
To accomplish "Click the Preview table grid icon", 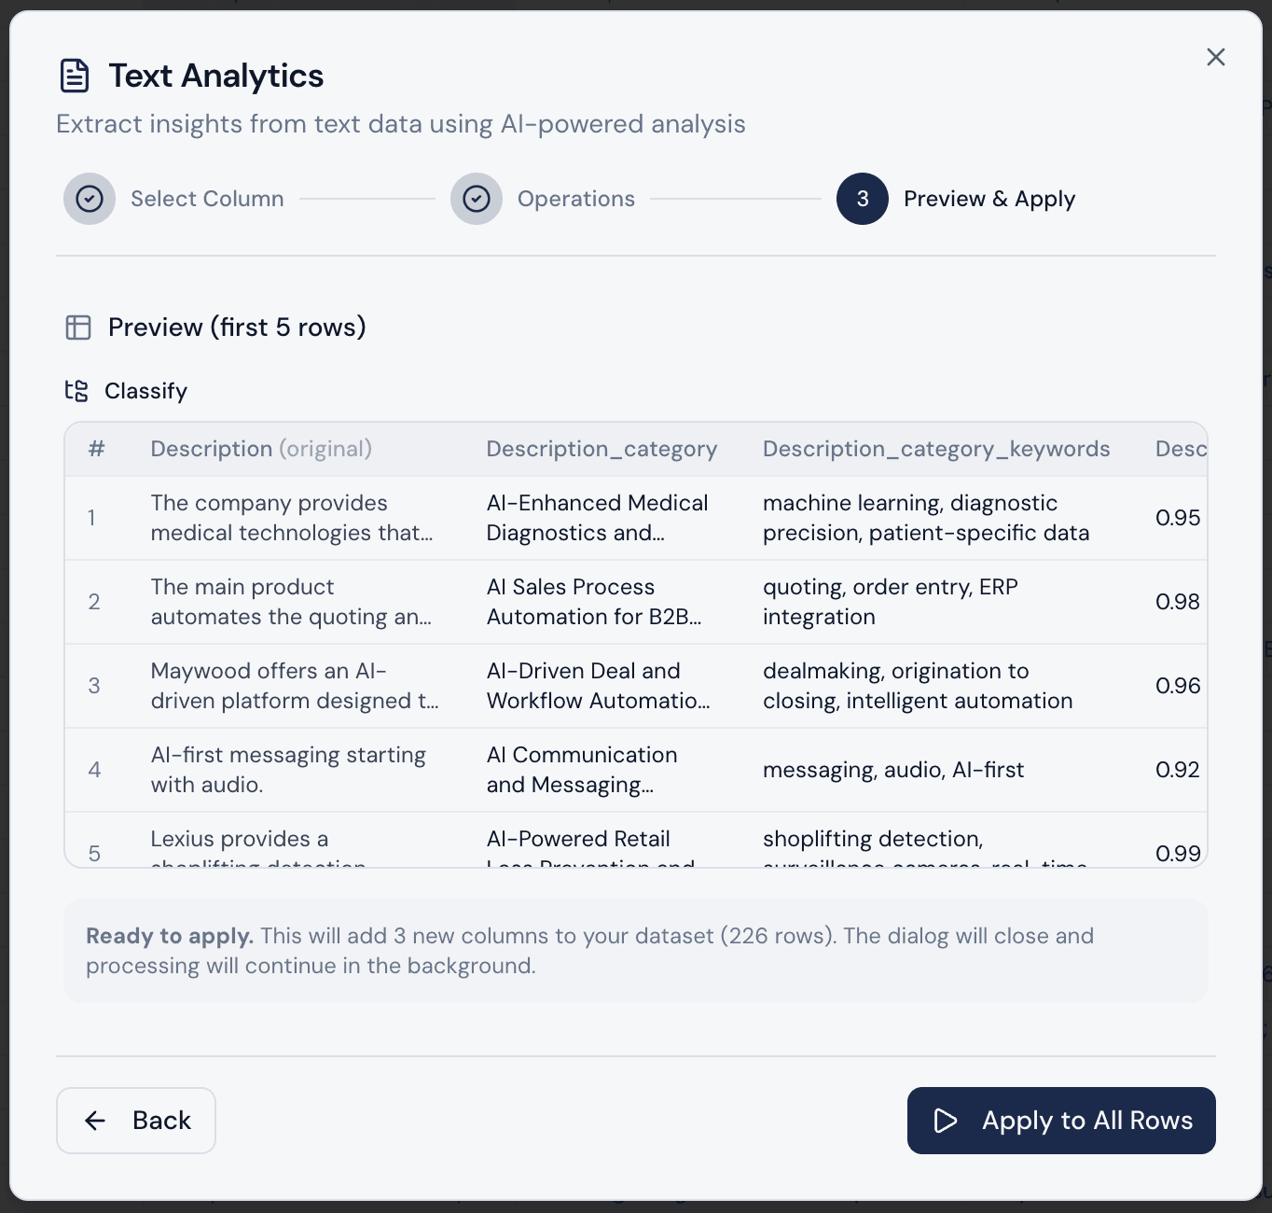I will pos(78,328).
